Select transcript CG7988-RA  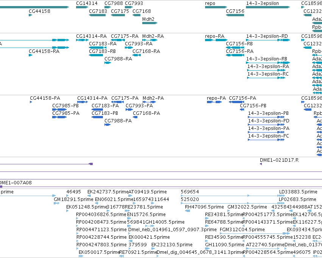[x=118, y=59]
